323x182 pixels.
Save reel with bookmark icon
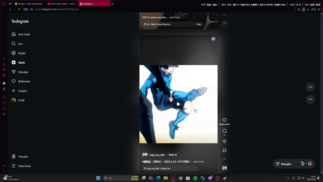tap(225, 150)
